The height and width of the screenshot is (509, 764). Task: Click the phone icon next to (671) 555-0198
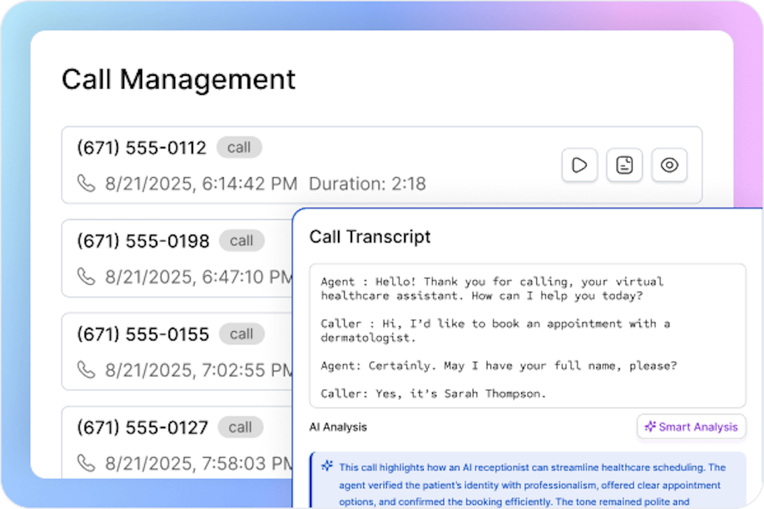(87, 277)
